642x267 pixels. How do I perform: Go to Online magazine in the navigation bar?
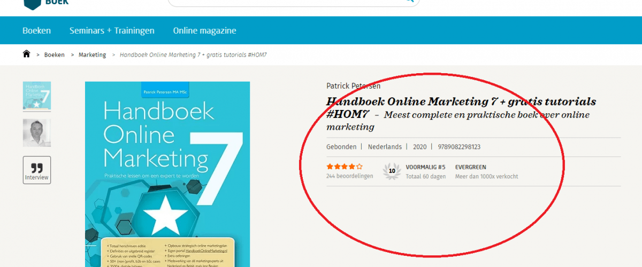pyautogui.click(x=204, y=30)
